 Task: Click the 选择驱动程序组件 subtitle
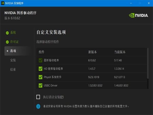(48, 42)
